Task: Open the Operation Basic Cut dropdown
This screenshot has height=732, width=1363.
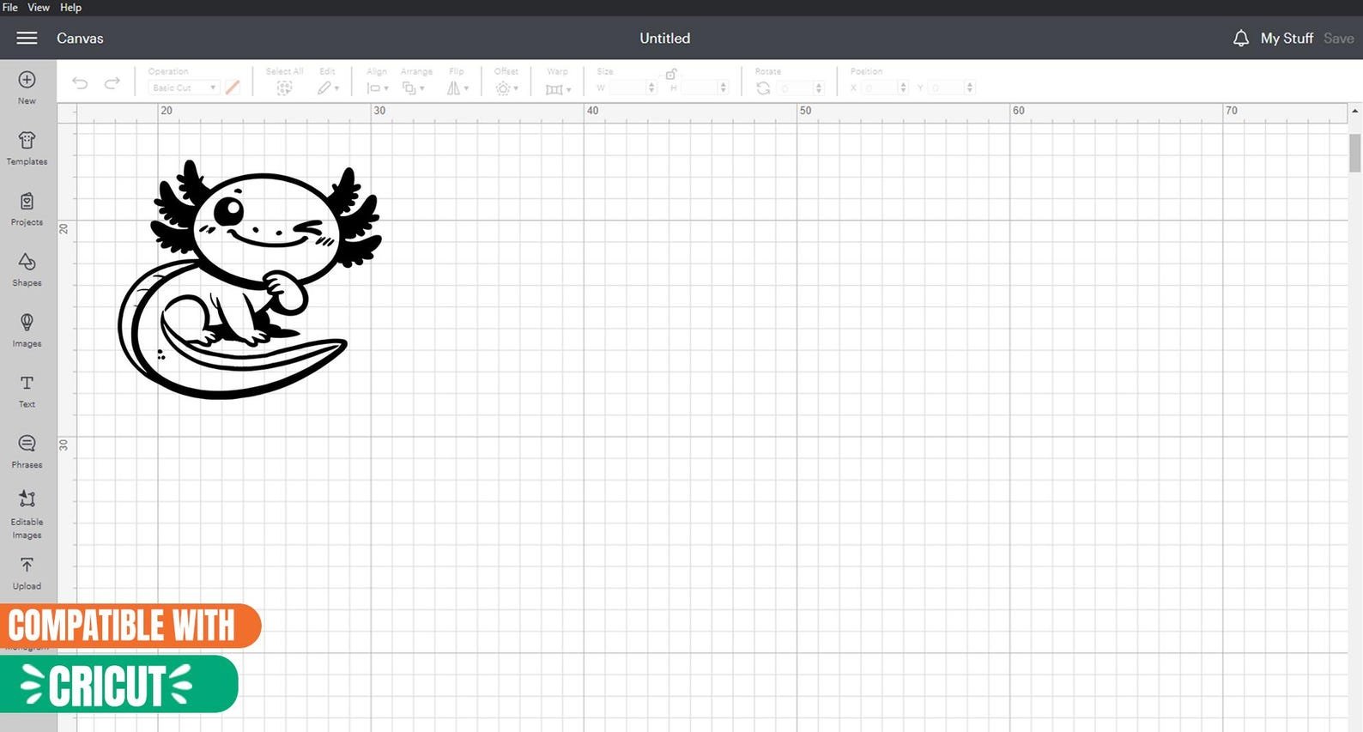Action: (x=183, y=88)
